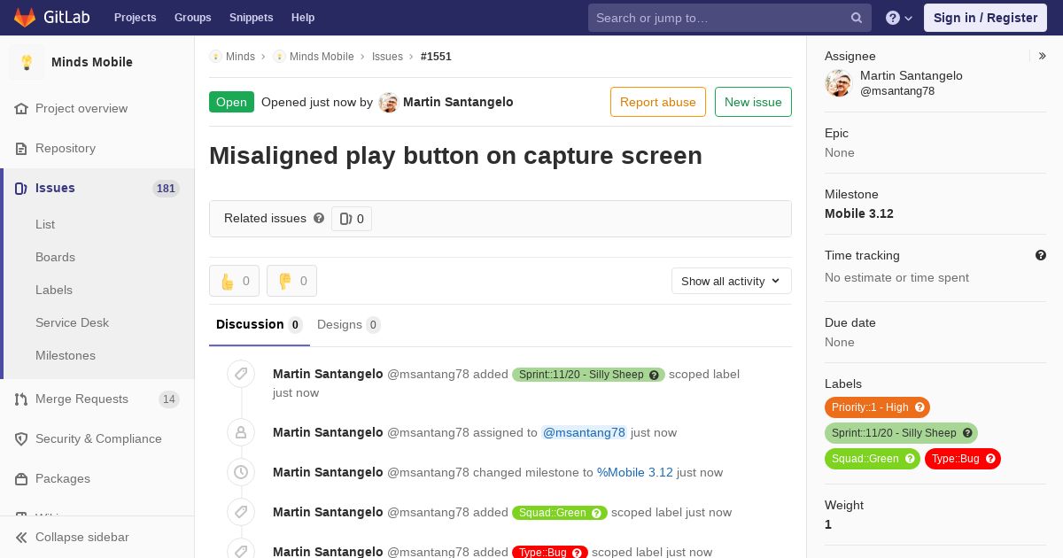Focus the Search or jump to field
Viewport: 1063px width, 558px height.
(730, 18)
